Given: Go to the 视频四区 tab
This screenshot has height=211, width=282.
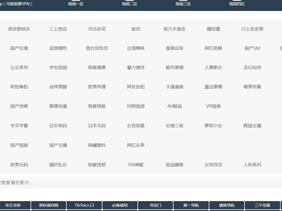Looking at the screenshot, I should 237,4.
